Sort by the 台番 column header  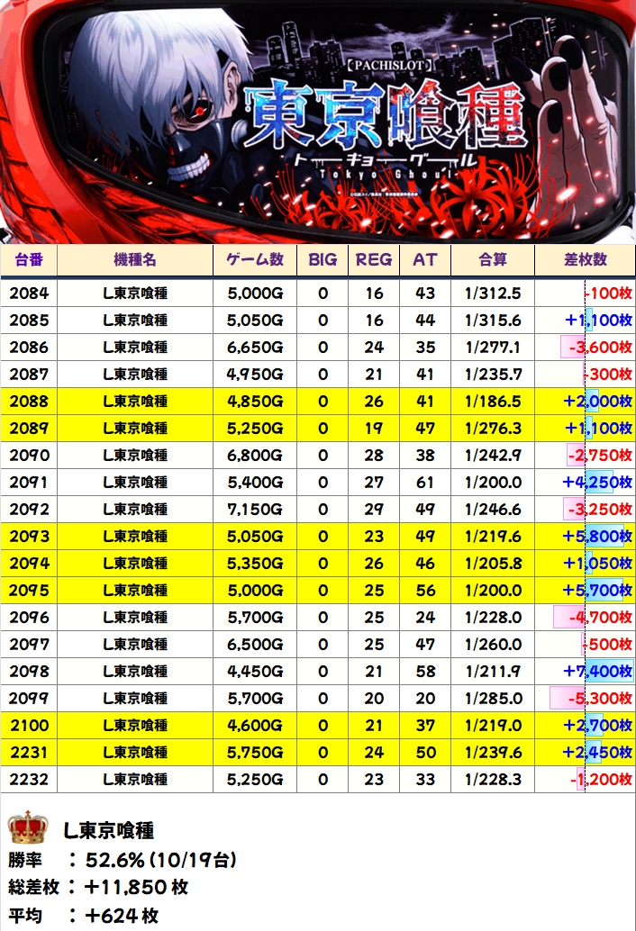click(x=31, y=259)
